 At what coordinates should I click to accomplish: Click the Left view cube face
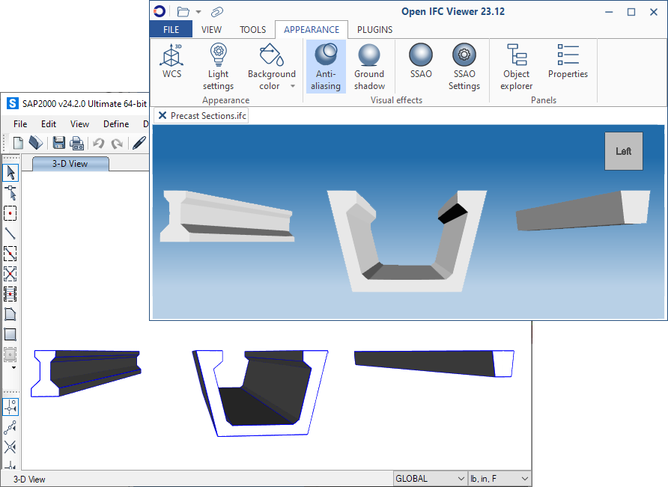(x=623, y=151)
